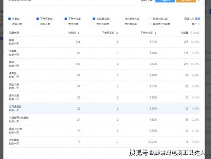Select the 书桌垫 keyword row
The width and height of the screenshot is (211, 159).
tap(104, 53)
